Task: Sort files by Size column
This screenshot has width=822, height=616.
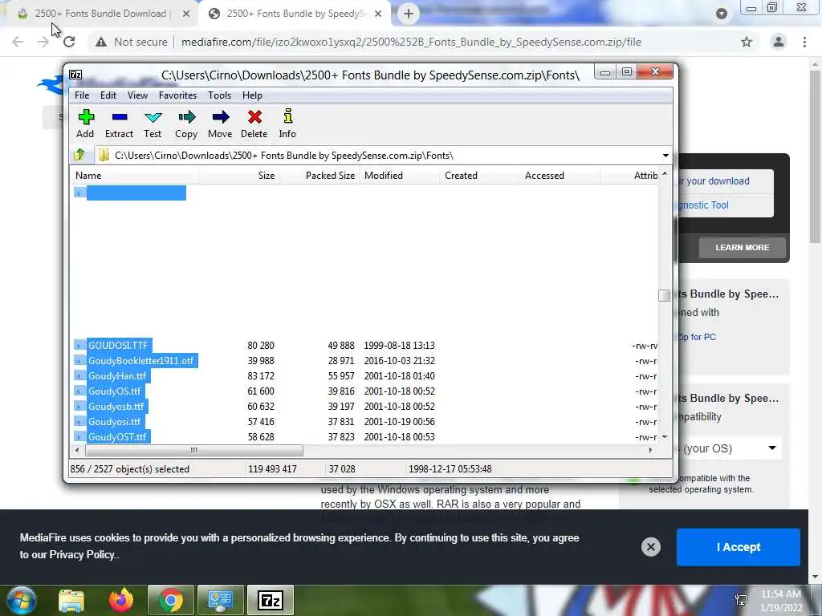Action: (238, 176)
